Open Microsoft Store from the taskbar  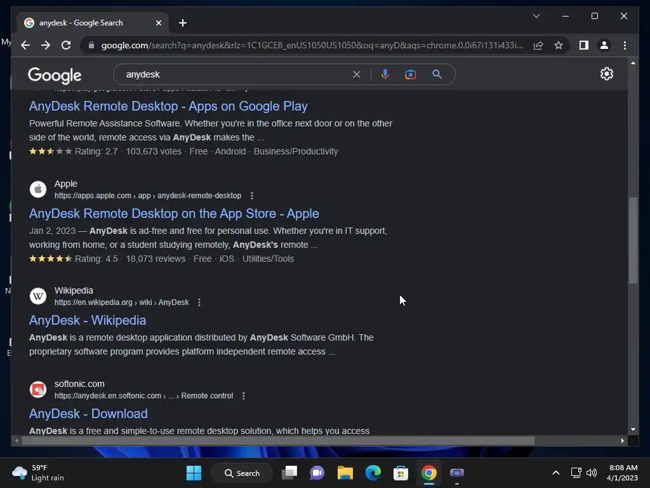click(401, 473)
